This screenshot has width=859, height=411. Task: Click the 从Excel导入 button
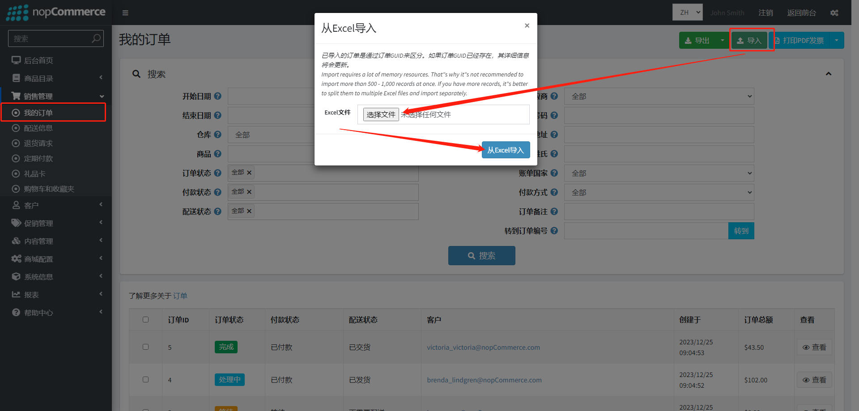(506, 150)
